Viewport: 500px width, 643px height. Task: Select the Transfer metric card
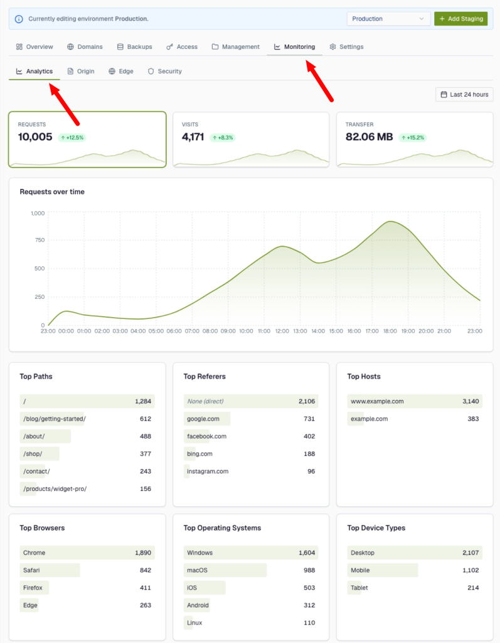tap(415, 139)
